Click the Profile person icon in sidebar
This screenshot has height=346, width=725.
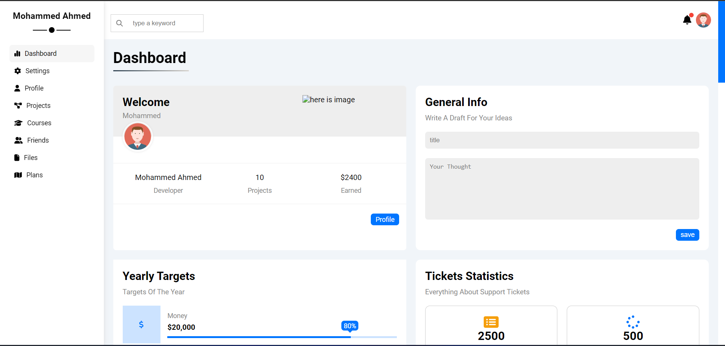[17, 88]
